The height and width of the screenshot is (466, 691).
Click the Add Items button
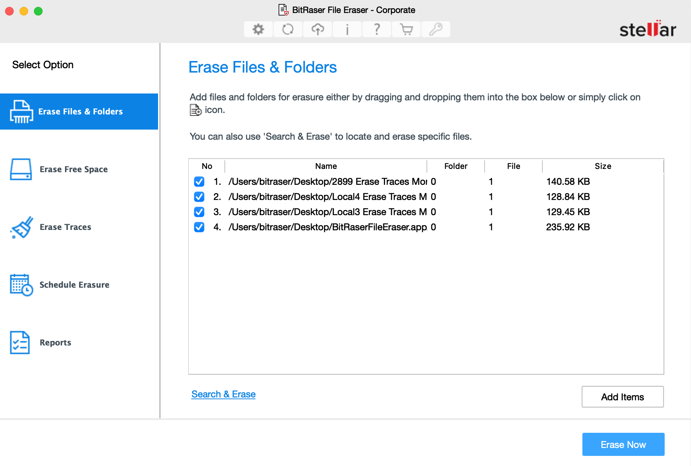(x=622, y=397)
